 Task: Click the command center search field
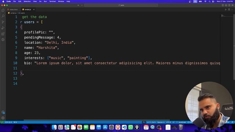pyautogui.click(x=121, y=5)
